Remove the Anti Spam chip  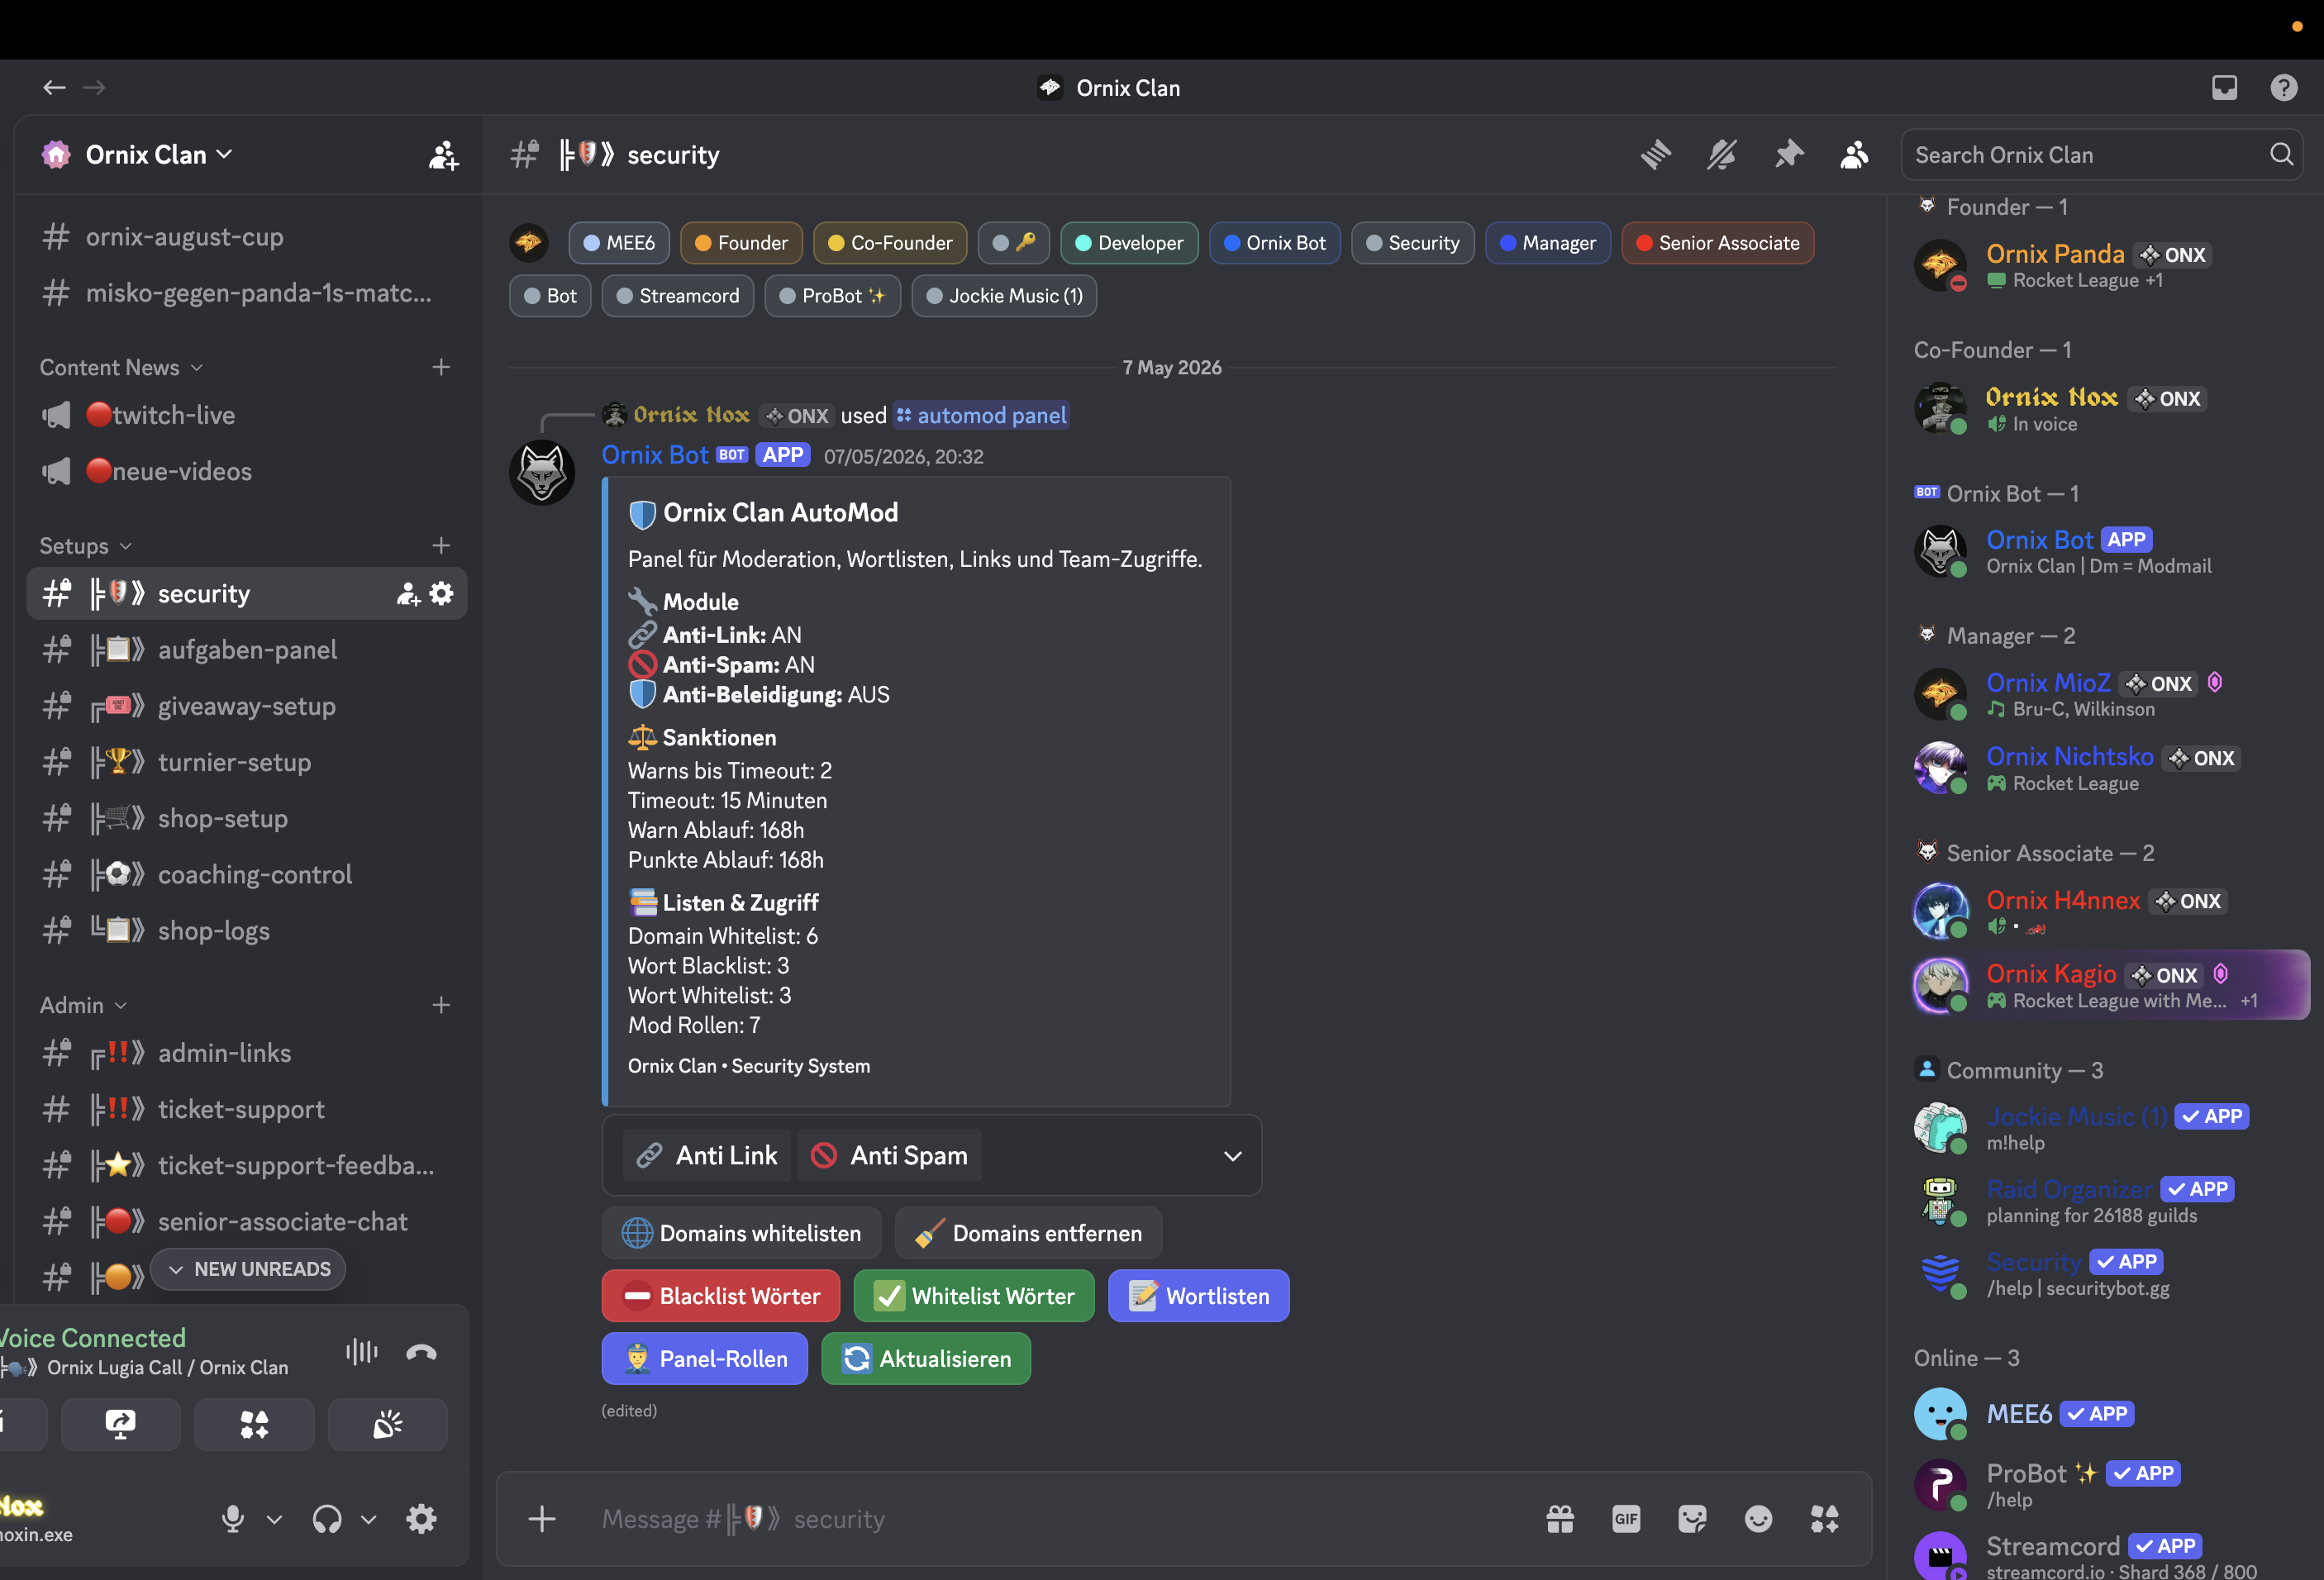[x=890, y=1156]
